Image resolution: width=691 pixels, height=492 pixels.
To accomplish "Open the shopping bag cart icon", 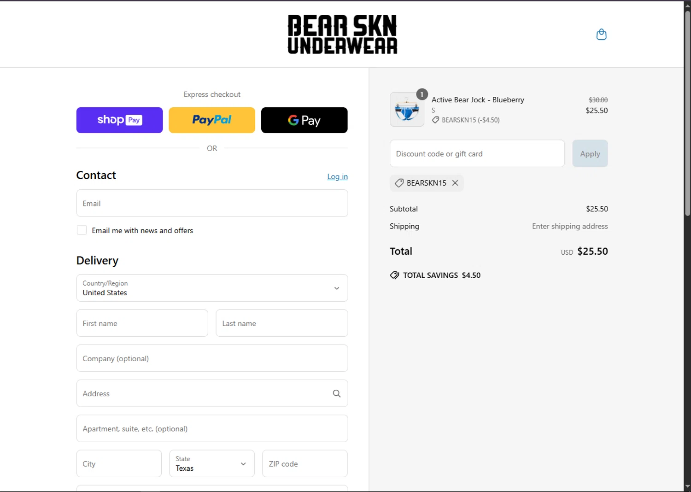I will point(601,34).
